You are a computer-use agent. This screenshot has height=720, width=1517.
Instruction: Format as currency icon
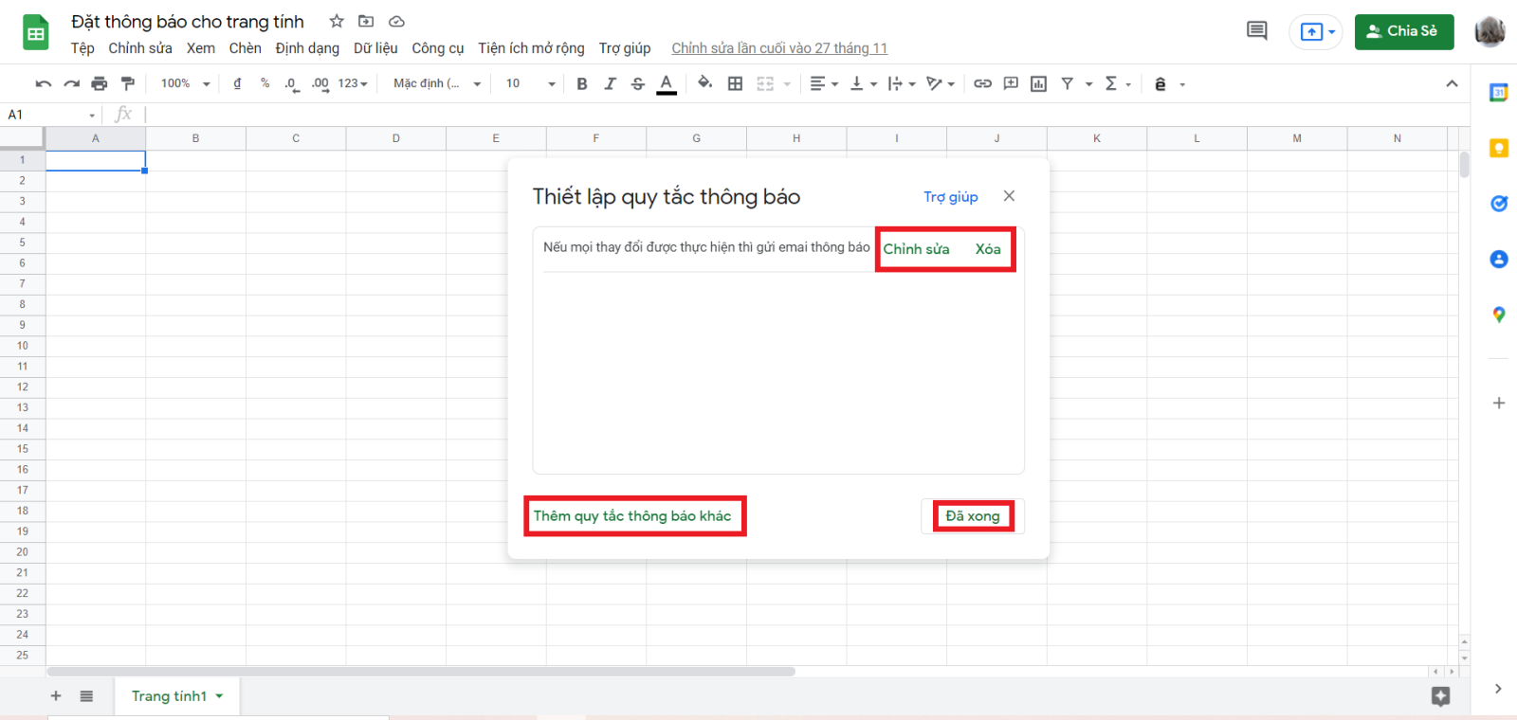pyautogui.click(x=237, y=83)
